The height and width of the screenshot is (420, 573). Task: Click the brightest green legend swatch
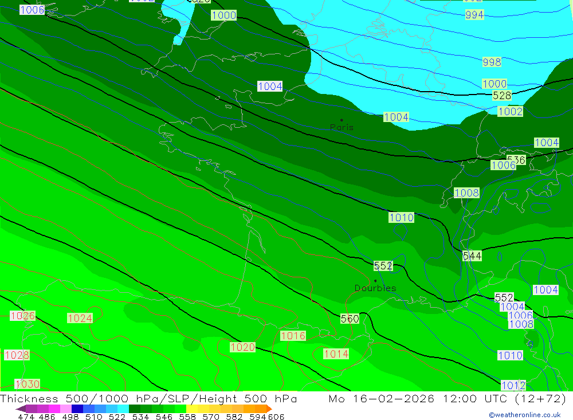pos(180,409)
